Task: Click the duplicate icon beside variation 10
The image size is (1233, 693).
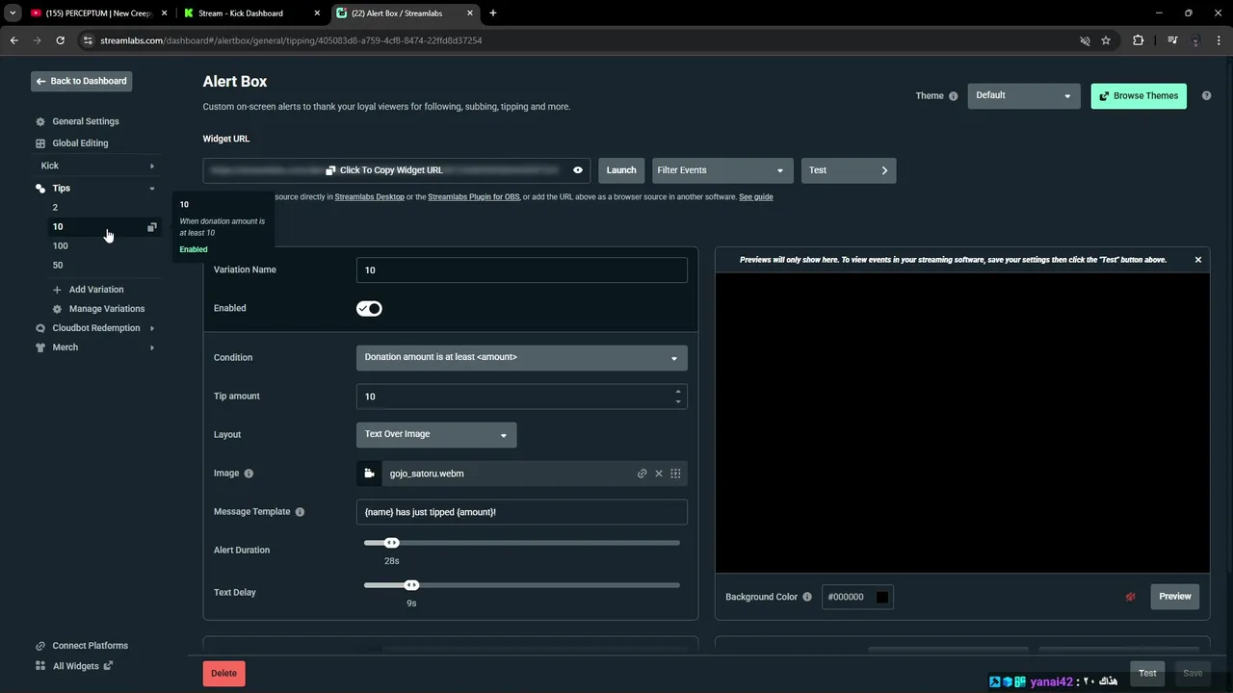Action: click(x=151, y=227)
